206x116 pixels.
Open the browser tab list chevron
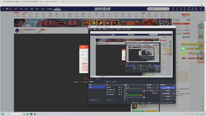(x=2, y=2)
